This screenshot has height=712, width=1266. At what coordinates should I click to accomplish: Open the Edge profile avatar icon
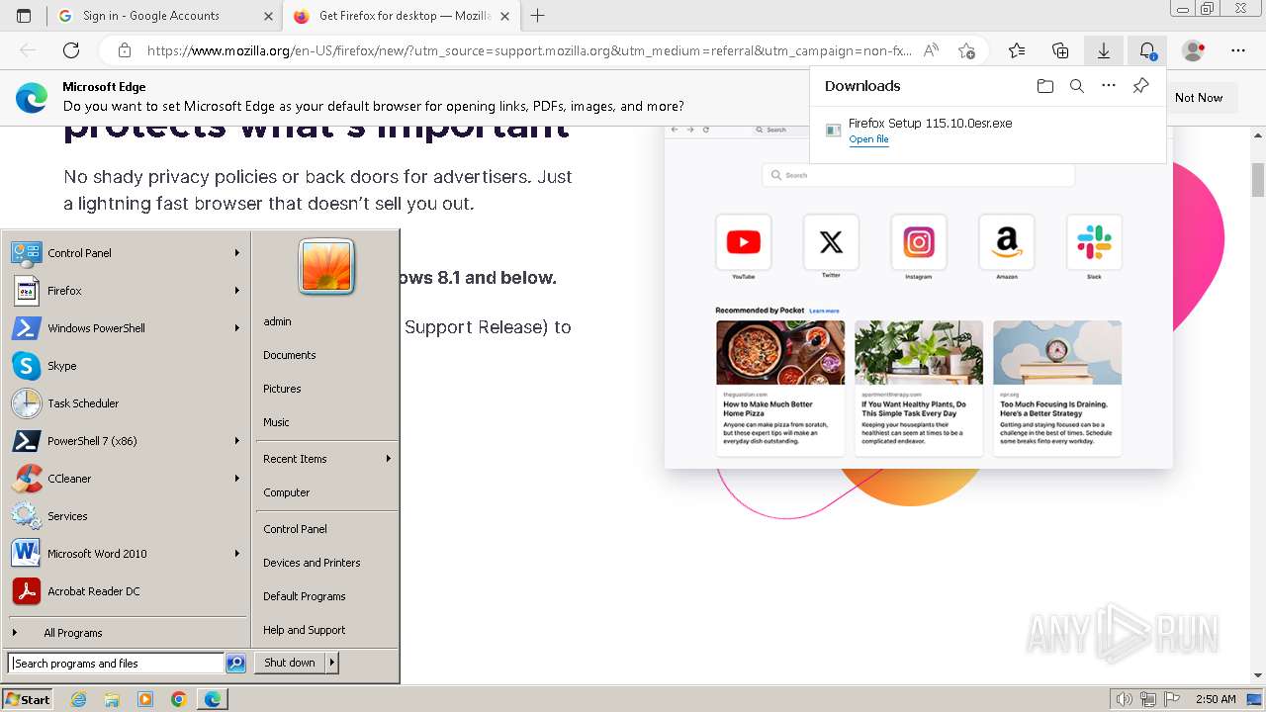pyautogui.click(x=1194, y=50)
